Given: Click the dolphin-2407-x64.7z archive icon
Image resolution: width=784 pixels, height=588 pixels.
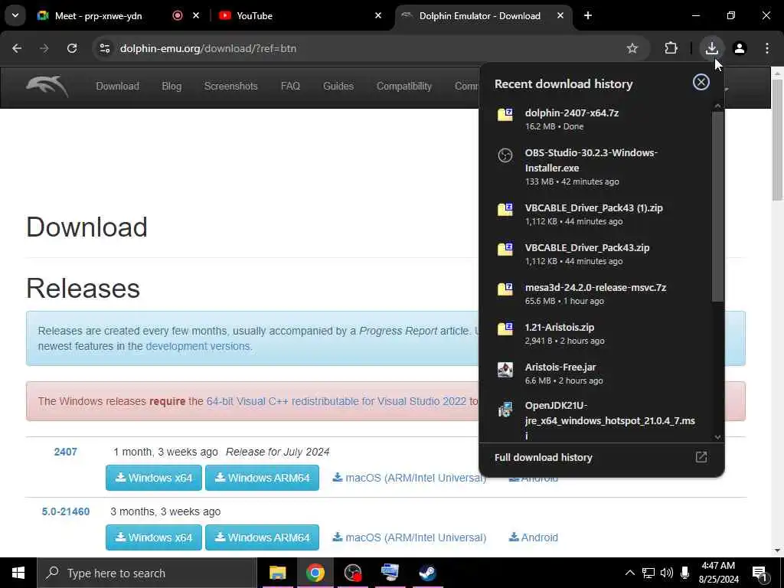Looking at the screenshot, I should [x=505, y=115].
